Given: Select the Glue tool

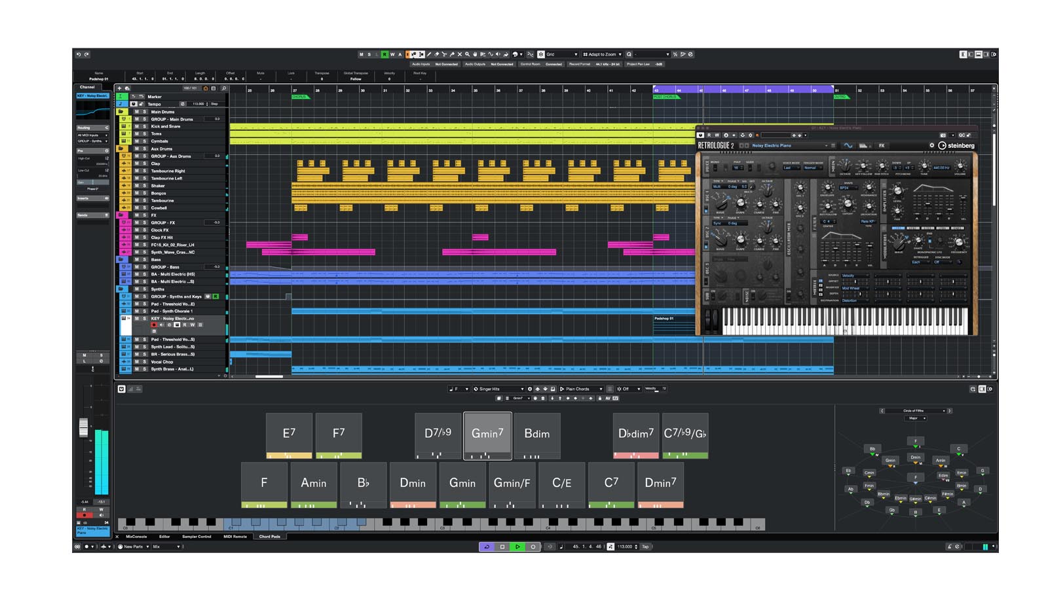Looking at the screenshot, I should pyautogui.click(x=452, y=54).
